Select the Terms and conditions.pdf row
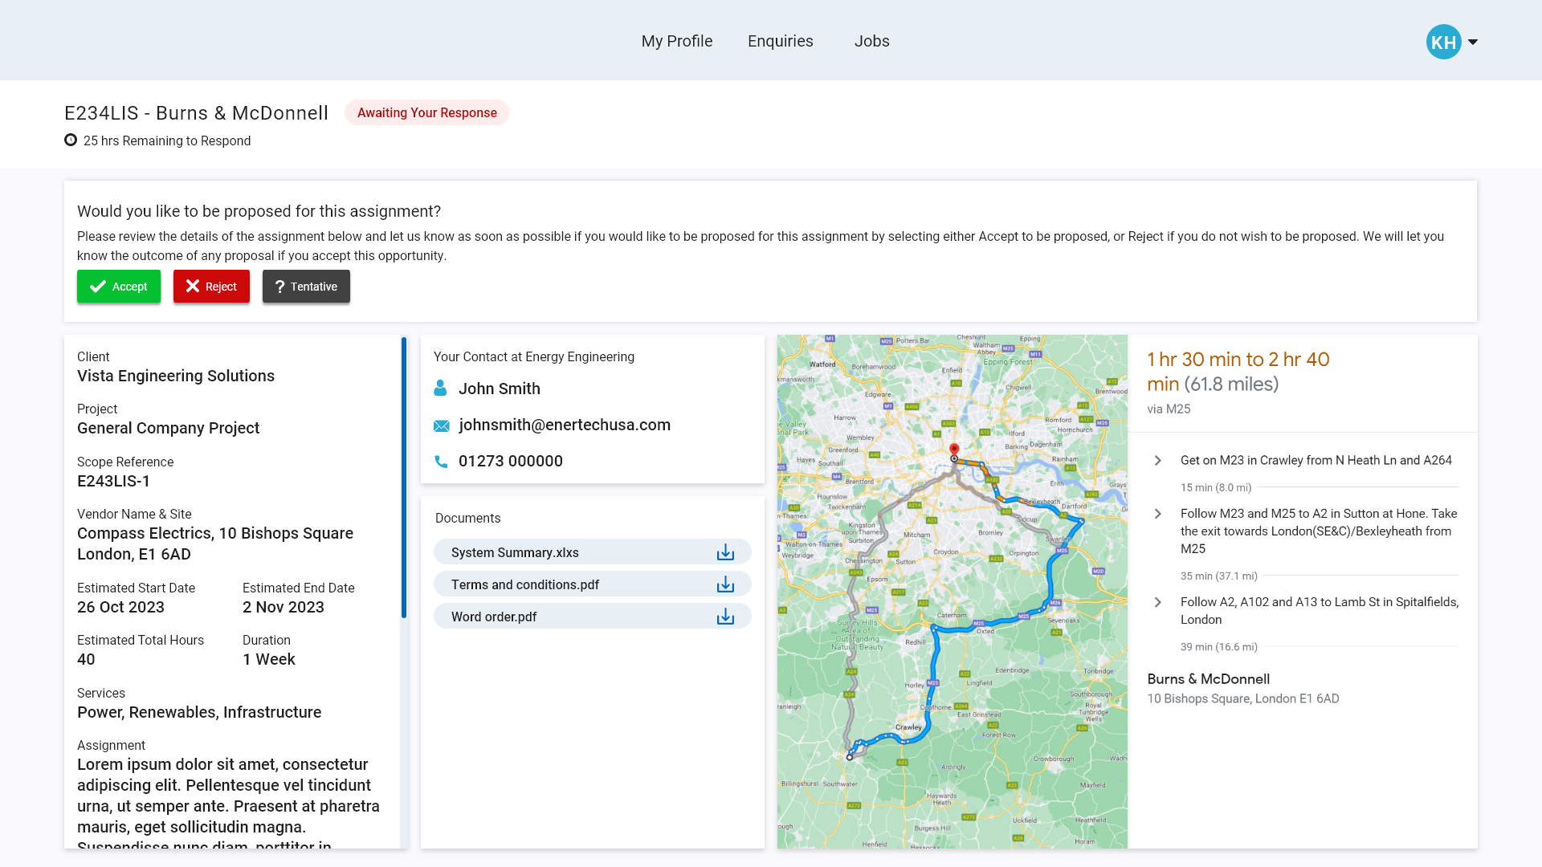1542x867 pixels. (x=592, y=584)
